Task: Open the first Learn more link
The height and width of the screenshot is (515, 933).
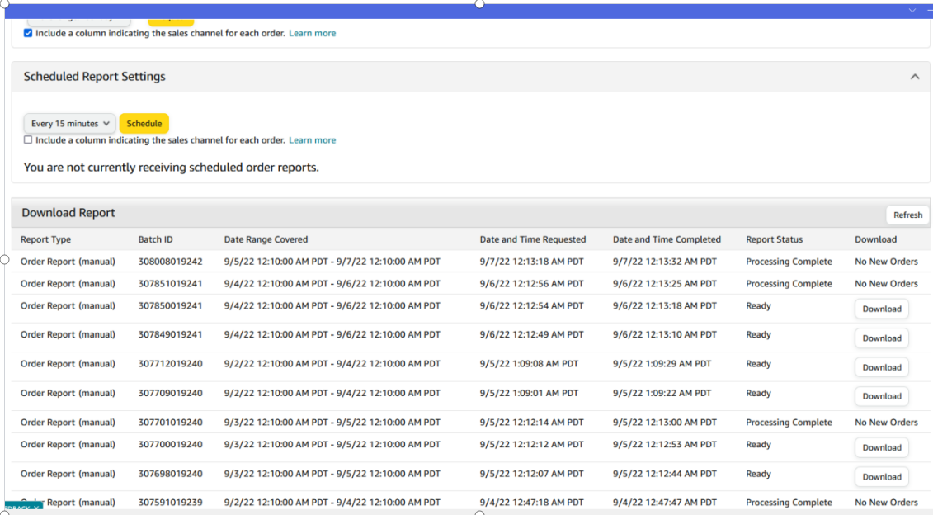Action: (x=312, y=33)
